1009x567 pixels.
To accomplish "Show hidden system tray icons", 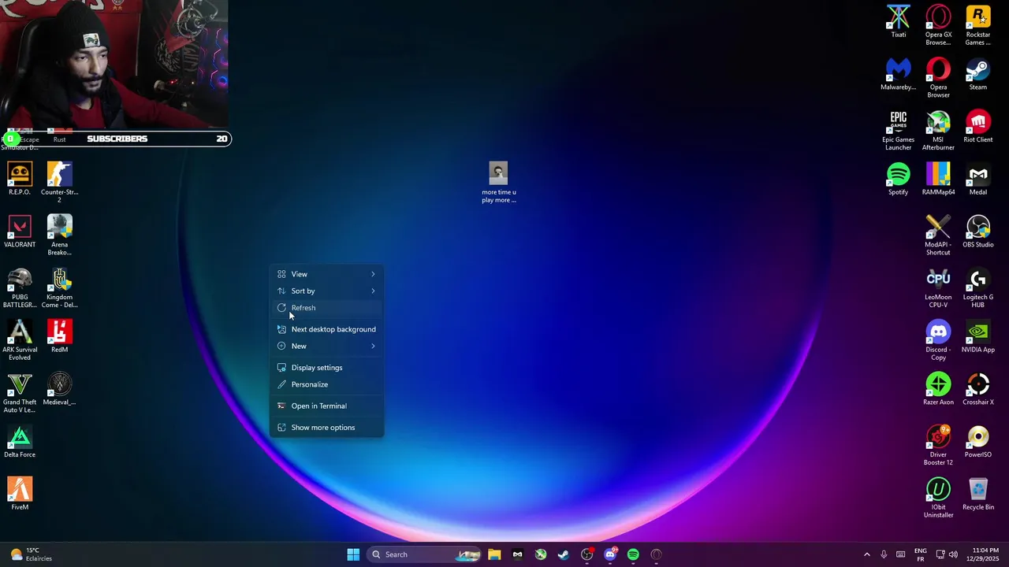I will 866,554.
